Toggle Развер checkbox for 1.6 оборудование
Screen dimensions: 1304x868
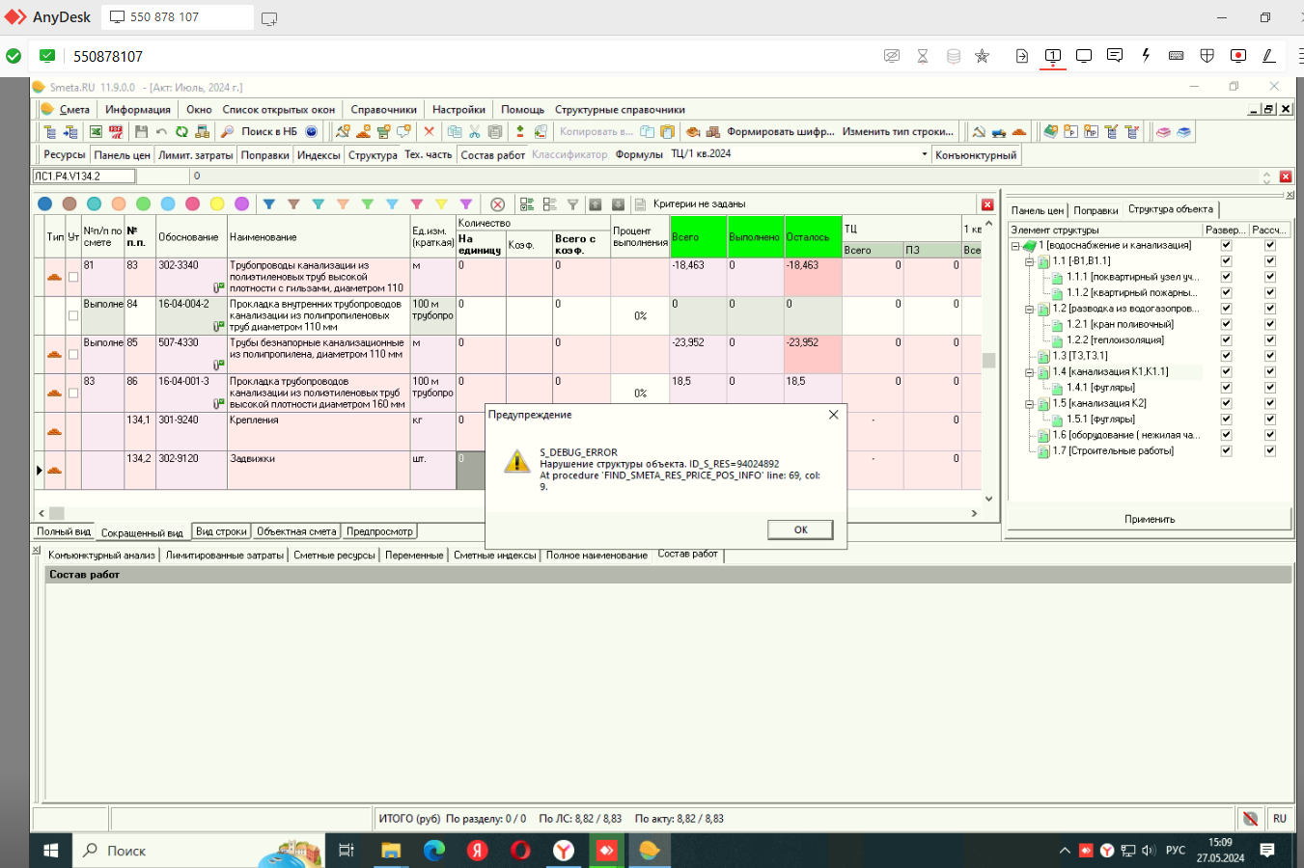point(1227,435)
